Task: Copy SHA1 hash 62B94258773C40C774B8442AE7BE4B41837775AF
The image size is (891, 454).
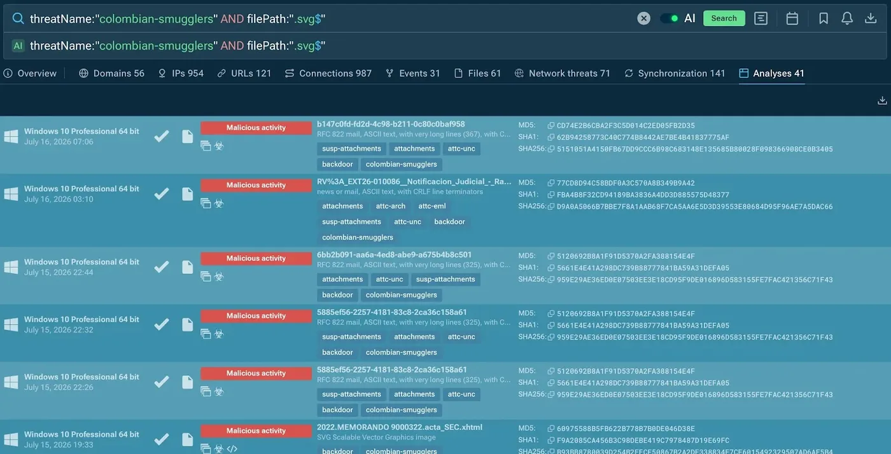Action: [x=551, y=137]
